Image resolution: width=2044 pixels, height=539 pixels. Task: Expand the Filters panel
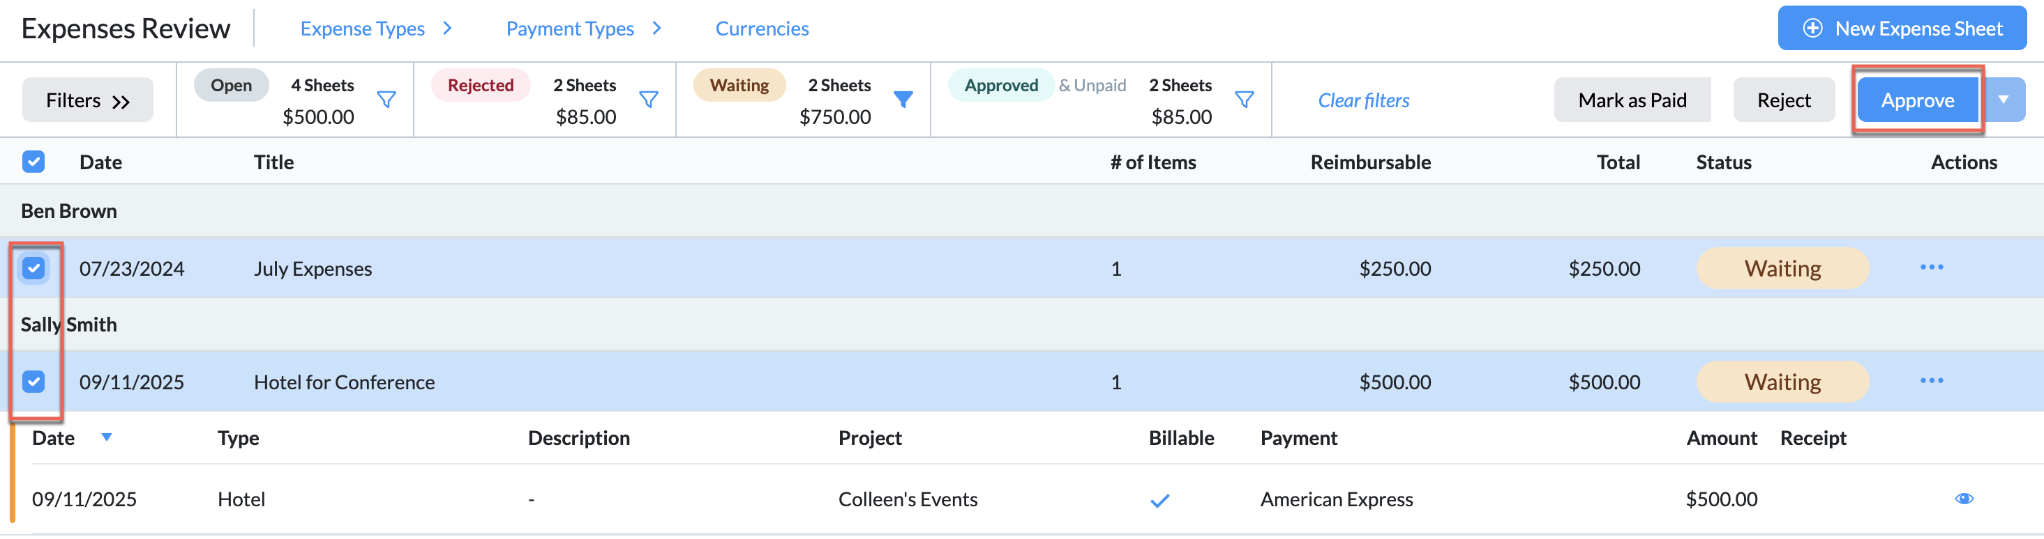(87, 100)
